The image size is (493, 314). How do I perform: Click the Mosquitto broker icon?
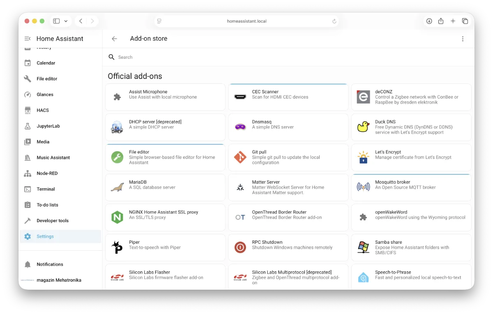pyautogui.click(x=363, y=187)
